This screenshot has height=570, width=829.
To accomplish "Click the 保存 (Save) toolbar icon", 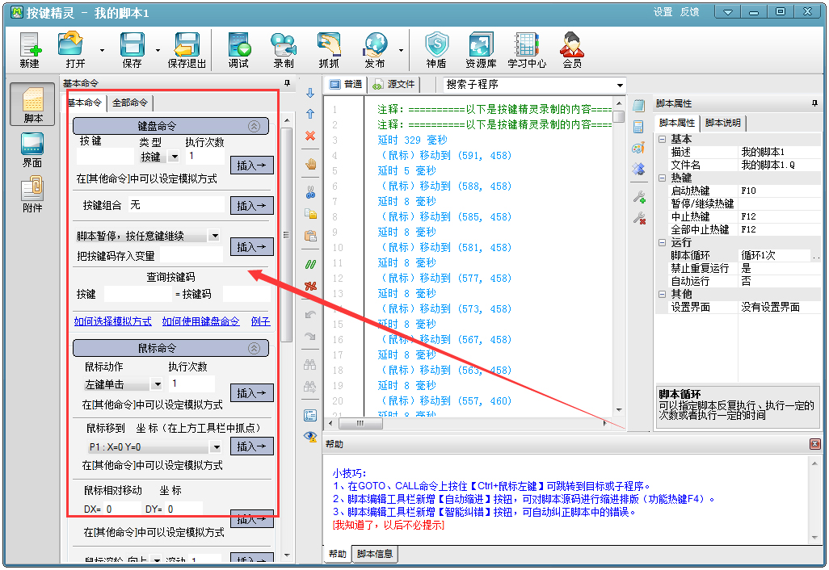I will coord(133,50).
